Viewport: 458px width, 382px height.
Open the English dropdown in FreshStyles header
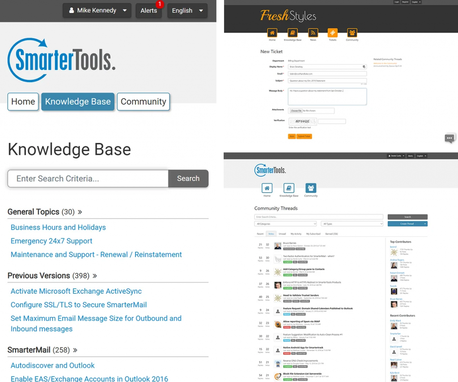click(x=416, y=2)
